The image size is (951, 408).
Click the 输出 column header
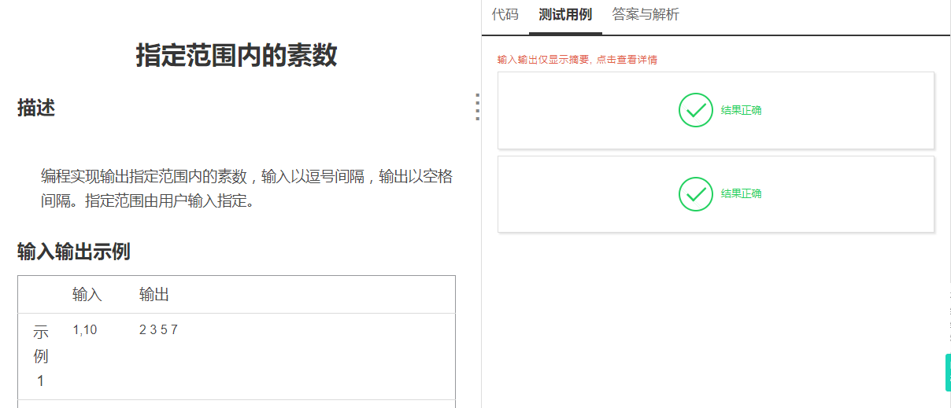coord(154,295)
